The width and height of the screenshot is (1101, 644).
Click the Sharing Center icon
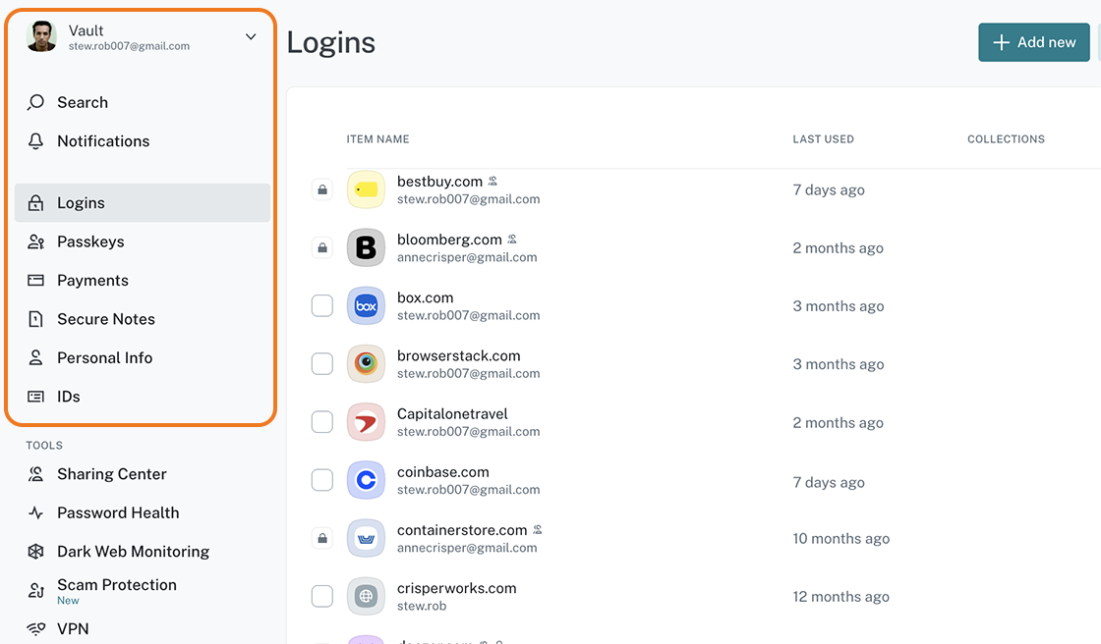pyautogui.click(x=35, y=474)
